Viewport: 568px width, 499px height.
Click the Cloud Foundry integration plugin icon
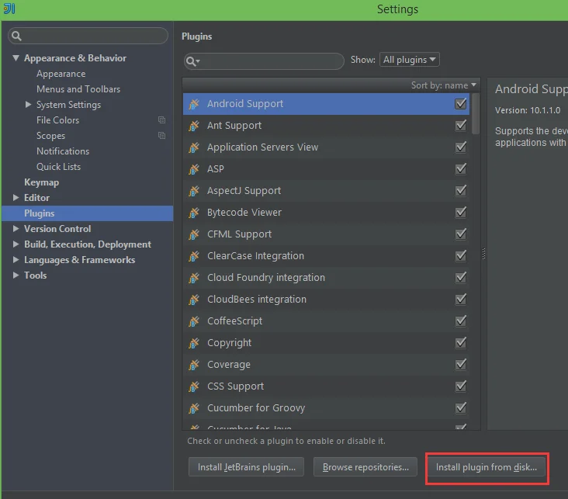(194, 278)
